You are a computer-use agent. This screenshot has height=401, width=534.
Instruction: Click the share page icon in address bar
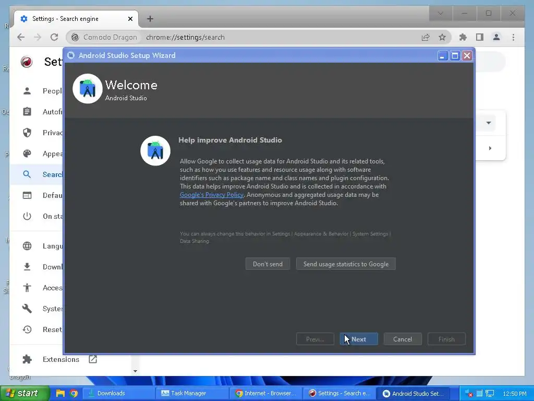[426, 37]
